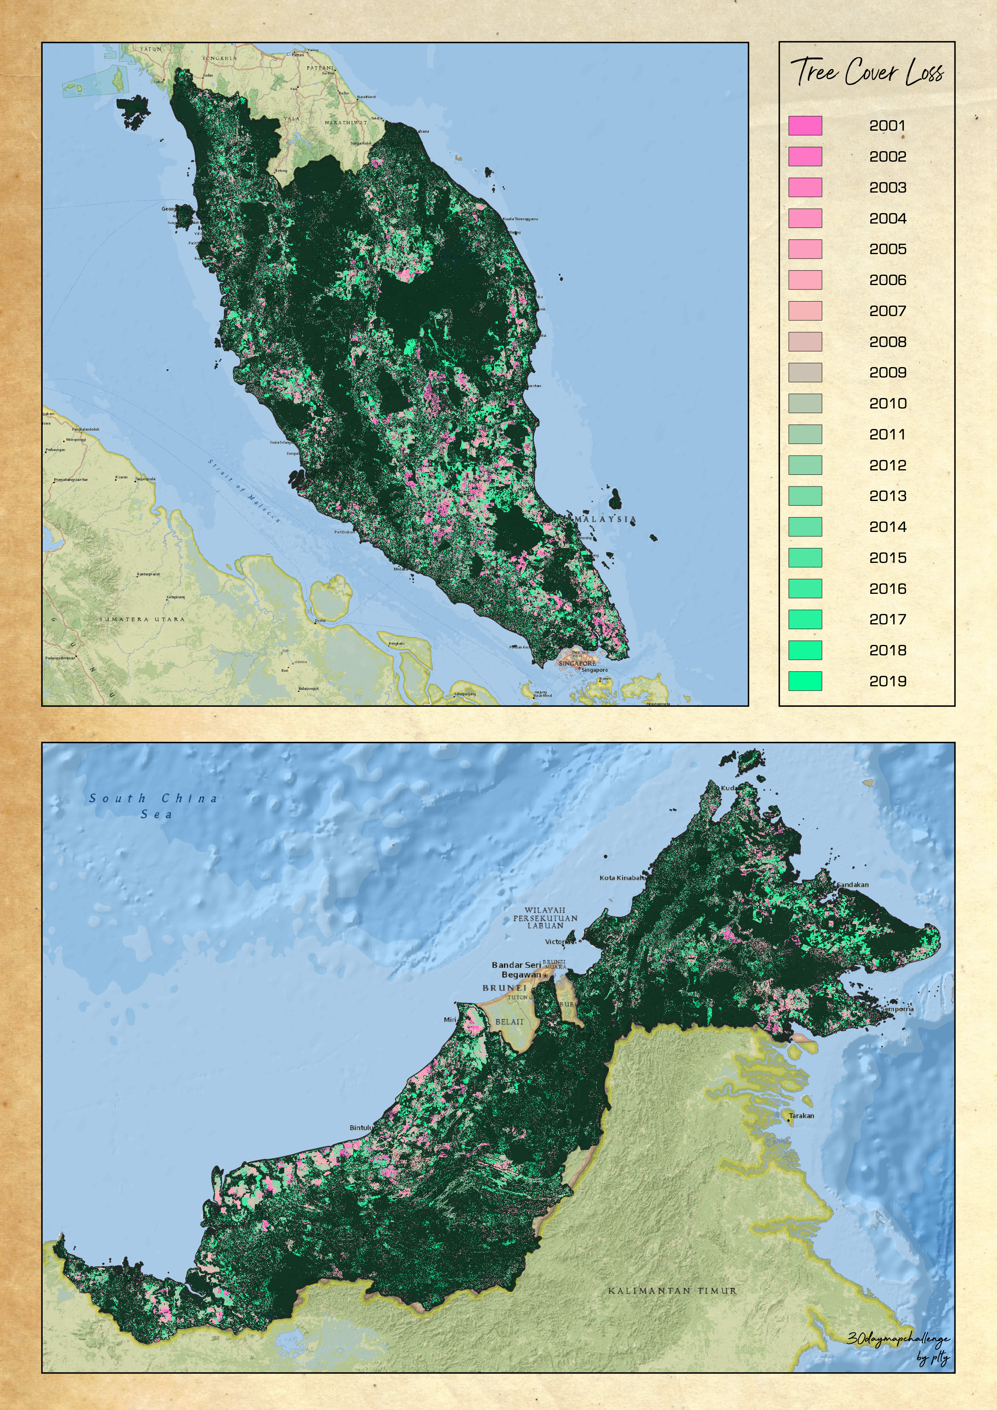Click the SUMATERA UTARA region label
997x1410 pixels.
(142, 619)
